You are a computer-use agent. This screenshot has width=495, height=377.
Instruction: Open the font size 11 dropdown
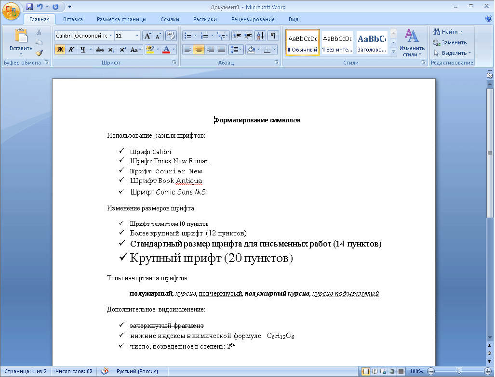[x=137, y=36]
